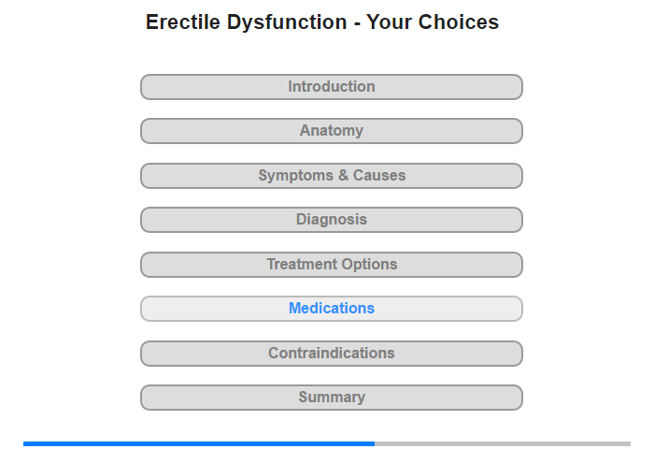
Task: Click the gray unfilled progress bar portion
Action: [x=503, y=443]
